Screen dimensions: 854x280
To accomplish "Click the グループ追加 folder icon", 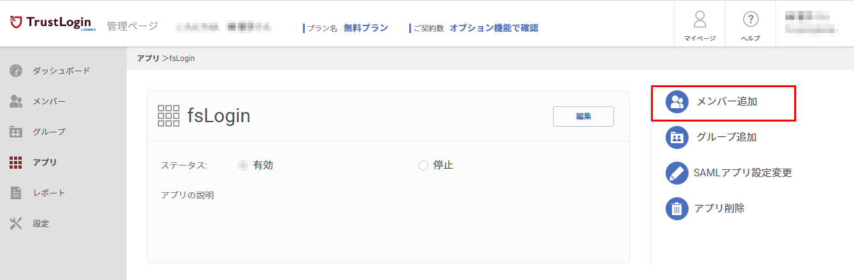I will click(x=677, y=137).
